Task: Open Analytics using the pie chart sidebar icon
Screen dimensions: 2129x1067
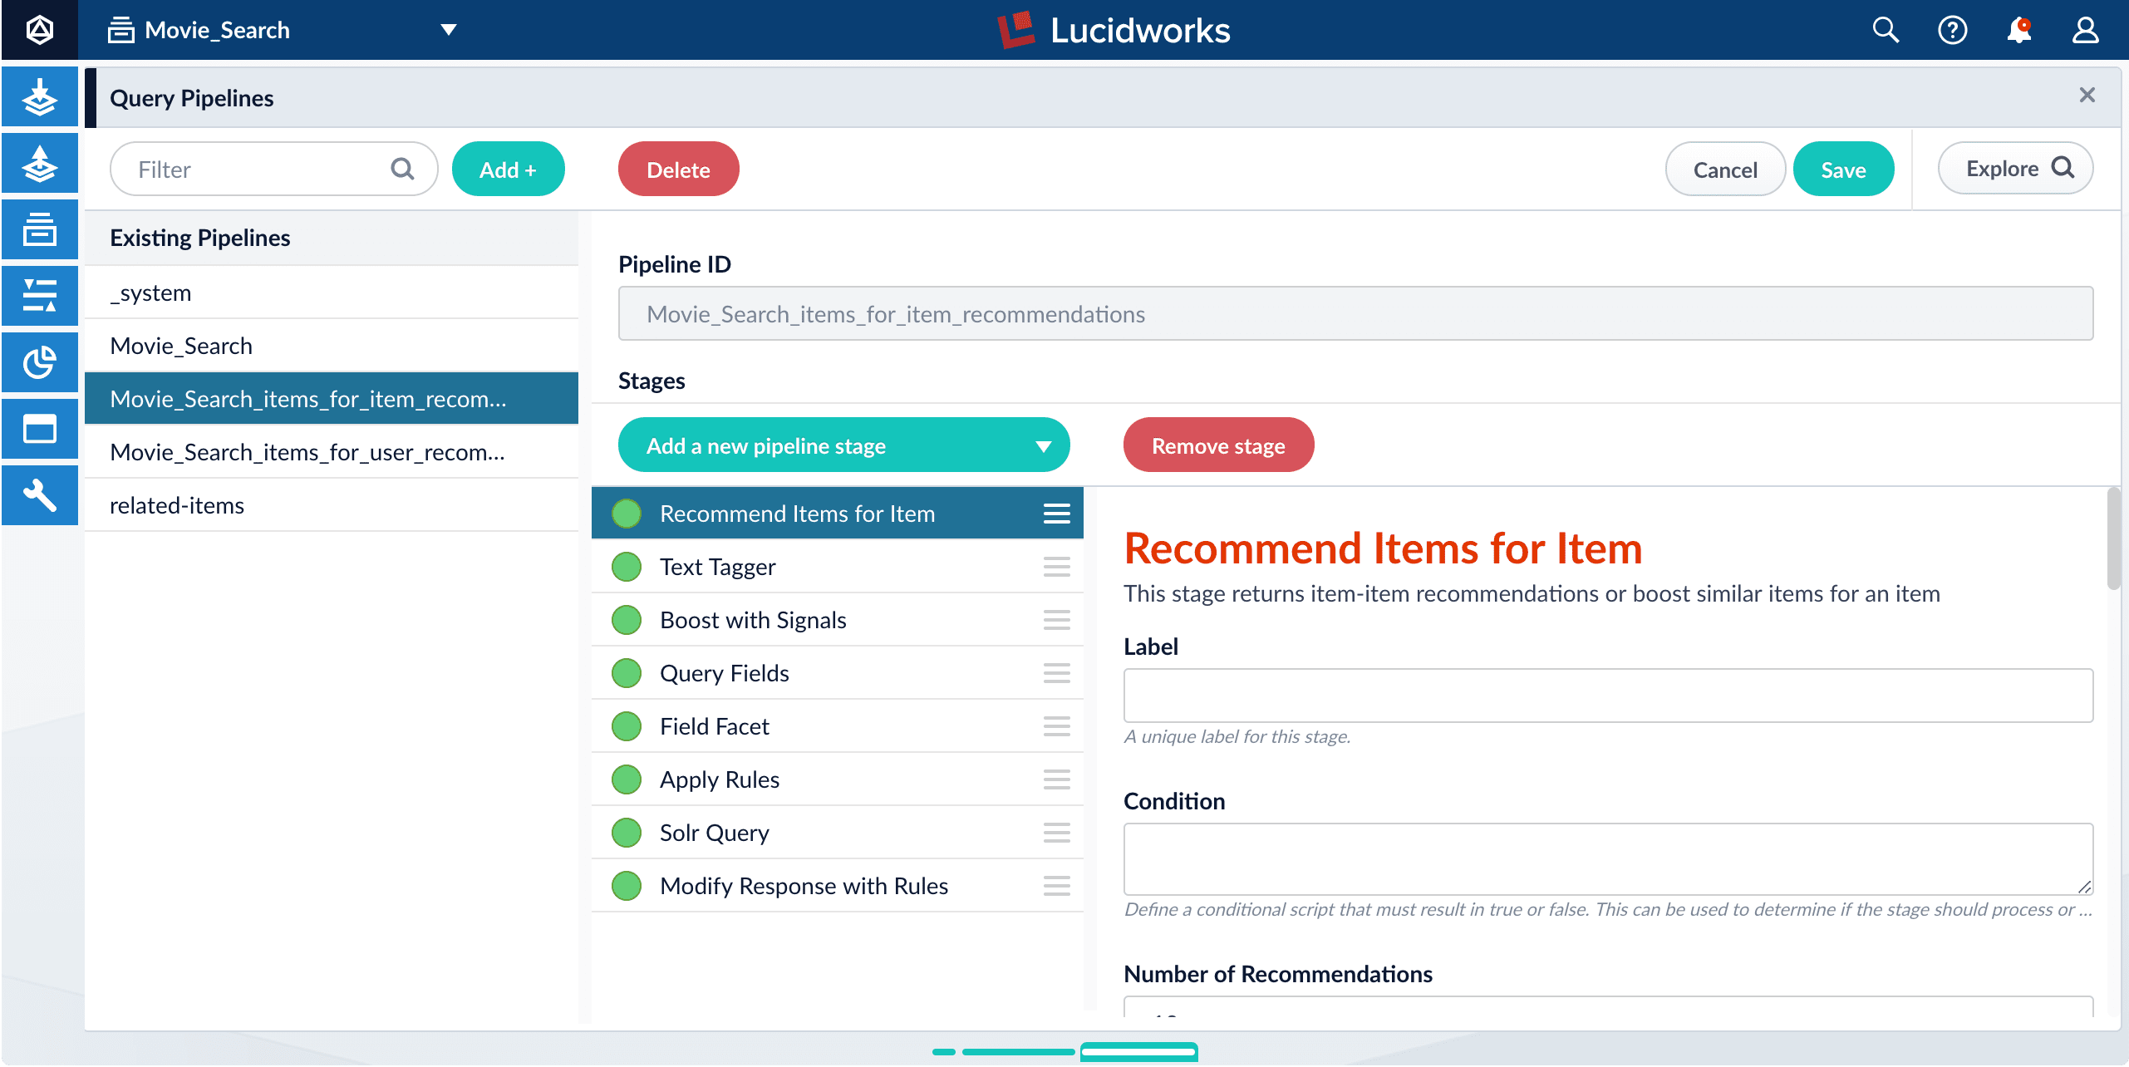Action: coord(39,362)
